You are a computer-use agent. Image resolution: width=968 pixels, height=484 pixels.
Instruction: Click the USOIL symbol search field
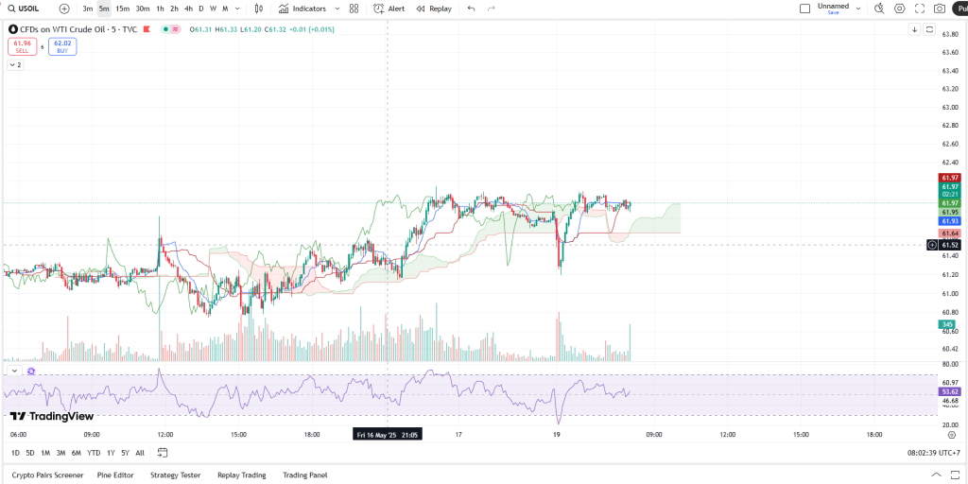click(x=28, y=9)
